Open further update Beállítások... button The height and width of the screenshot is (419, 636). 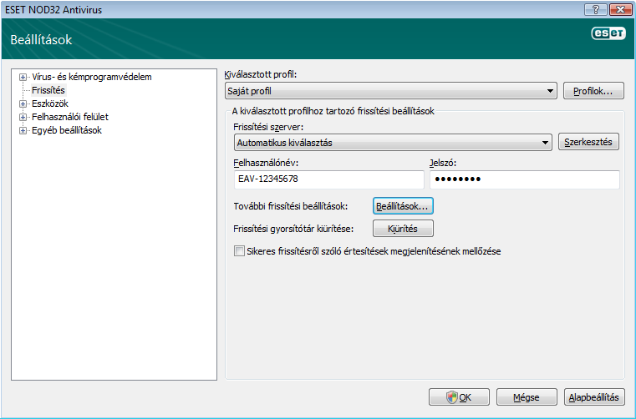tap(403, 206)
